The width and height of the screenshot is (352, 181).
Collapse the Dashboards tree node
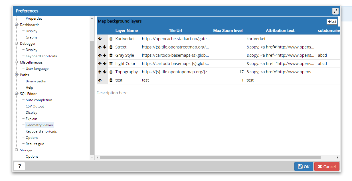click(x=17, y=25)
